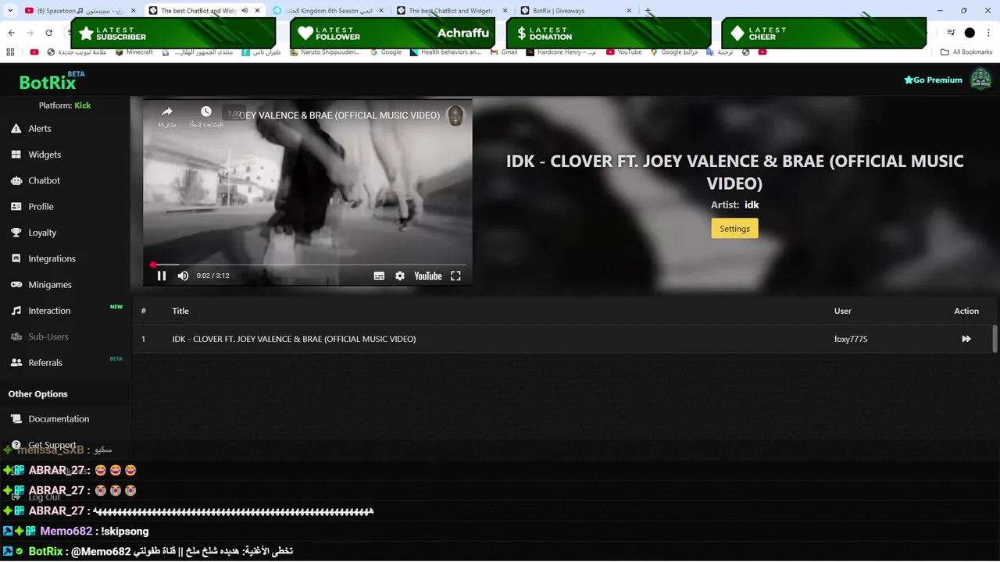Close the BotRix | Giveaways tab
The width and height of the screenshot is (1000, 562).
pos(630,11)
